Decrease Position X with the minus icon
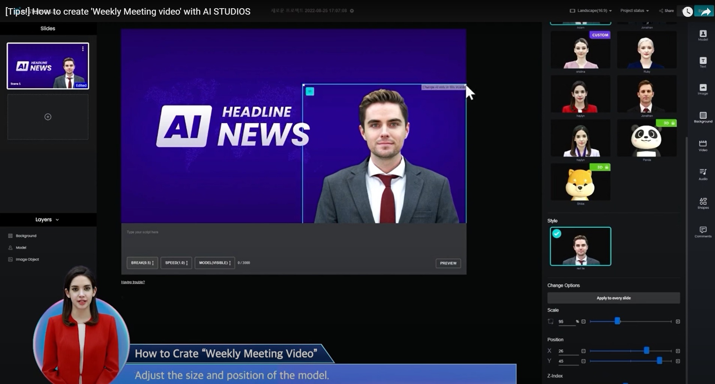This screenshot has width=715, height=384. pyautogui.click(x=583, y=351)
